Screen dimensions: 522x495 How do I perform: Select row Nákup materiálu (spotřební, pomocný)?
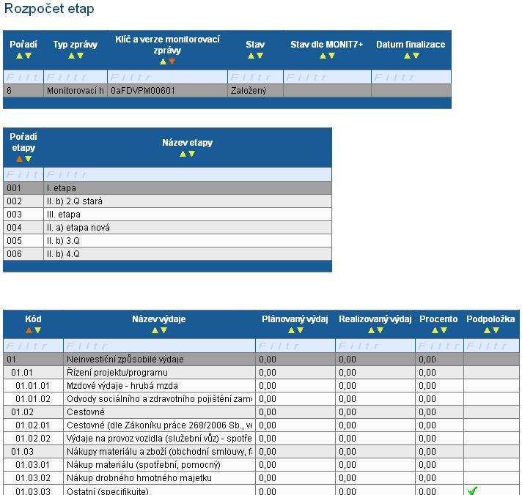click(x=261, y=465)
